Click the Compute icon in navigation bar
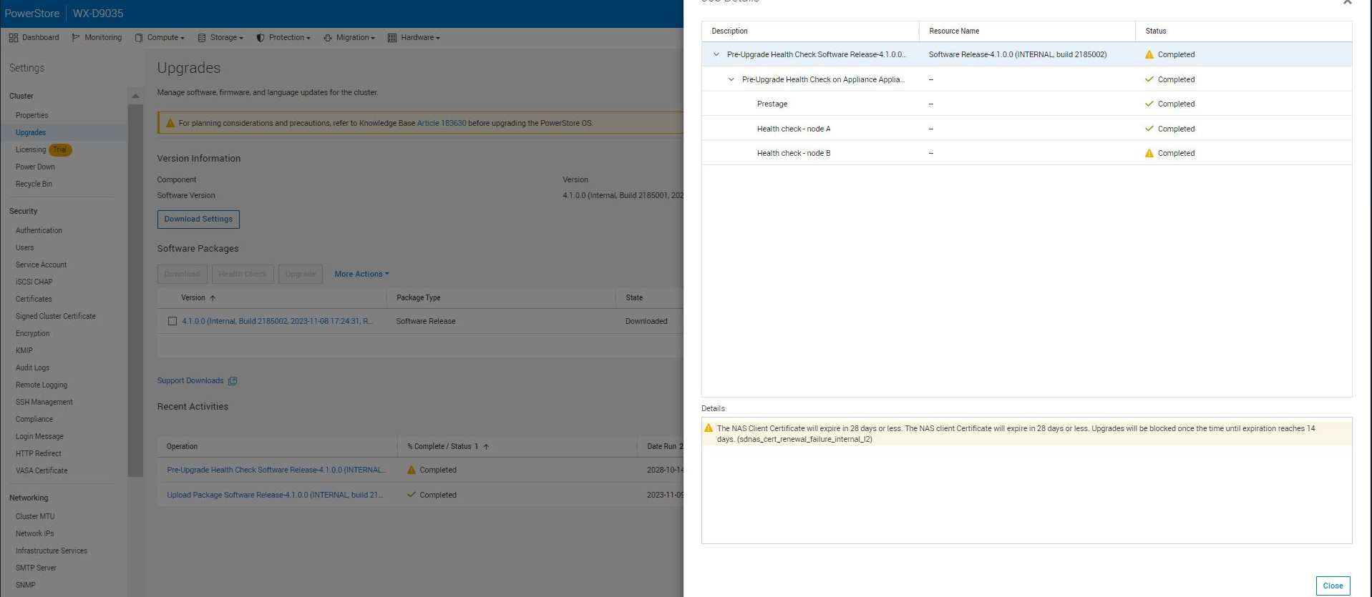1372x597 pixels. (x=139, y=38)
